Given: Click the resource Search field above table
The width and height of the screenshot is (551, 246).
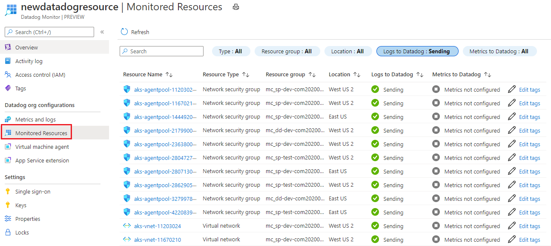Looking at the screenshot, I should point(162,51).
